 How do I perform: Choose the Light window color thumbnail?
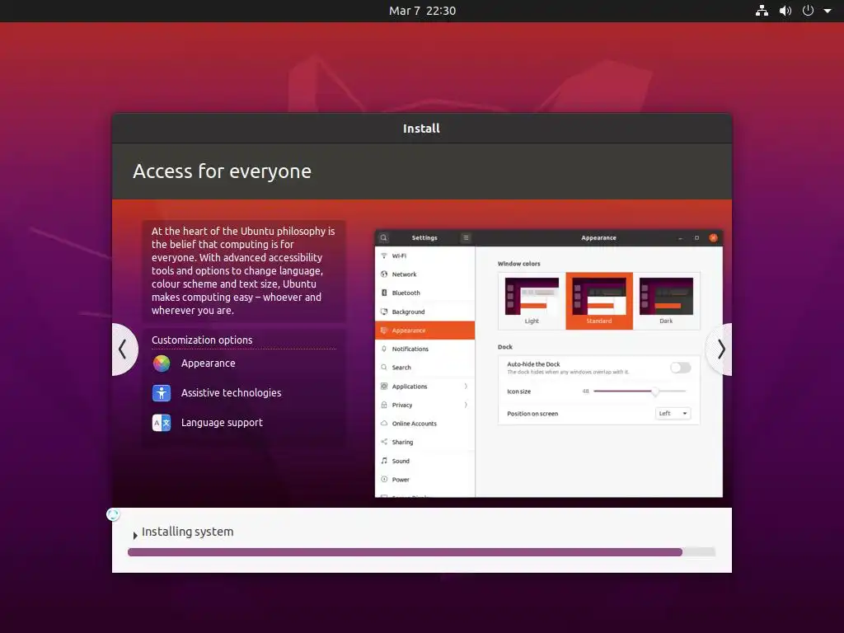pos(532,301)
